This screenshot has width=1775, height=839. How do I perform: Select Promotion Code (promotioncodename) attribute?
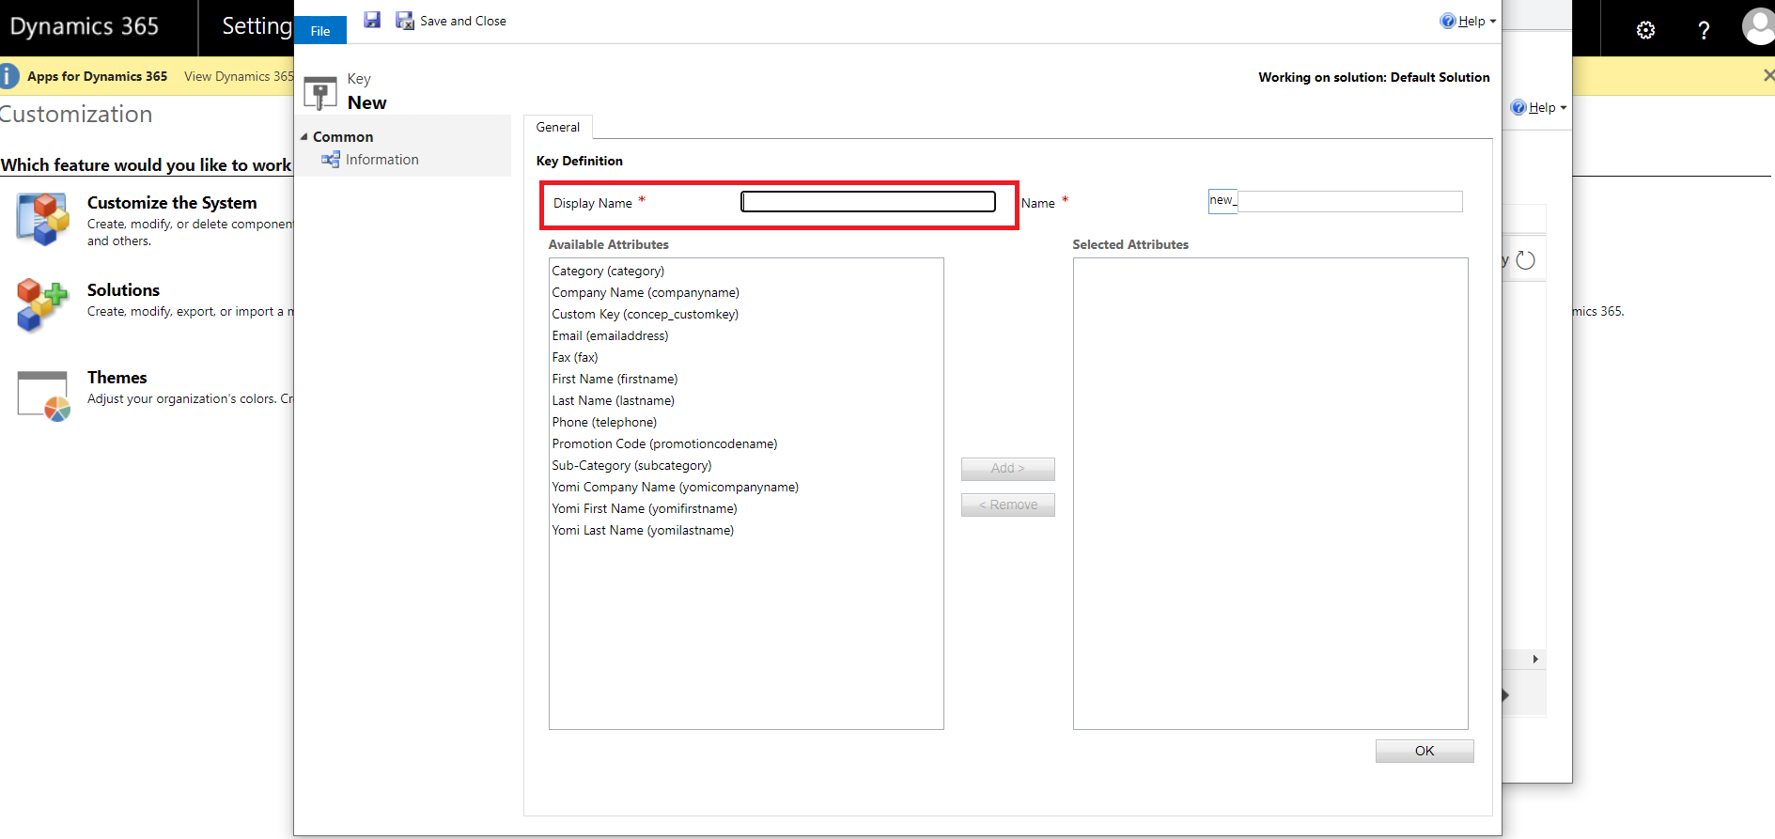tap(664, 443)
